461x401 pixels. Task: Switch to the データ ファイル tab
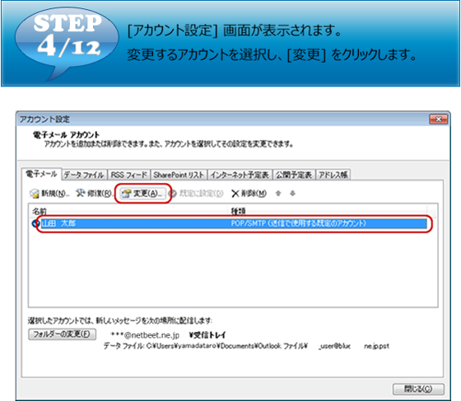click(84, 175)
